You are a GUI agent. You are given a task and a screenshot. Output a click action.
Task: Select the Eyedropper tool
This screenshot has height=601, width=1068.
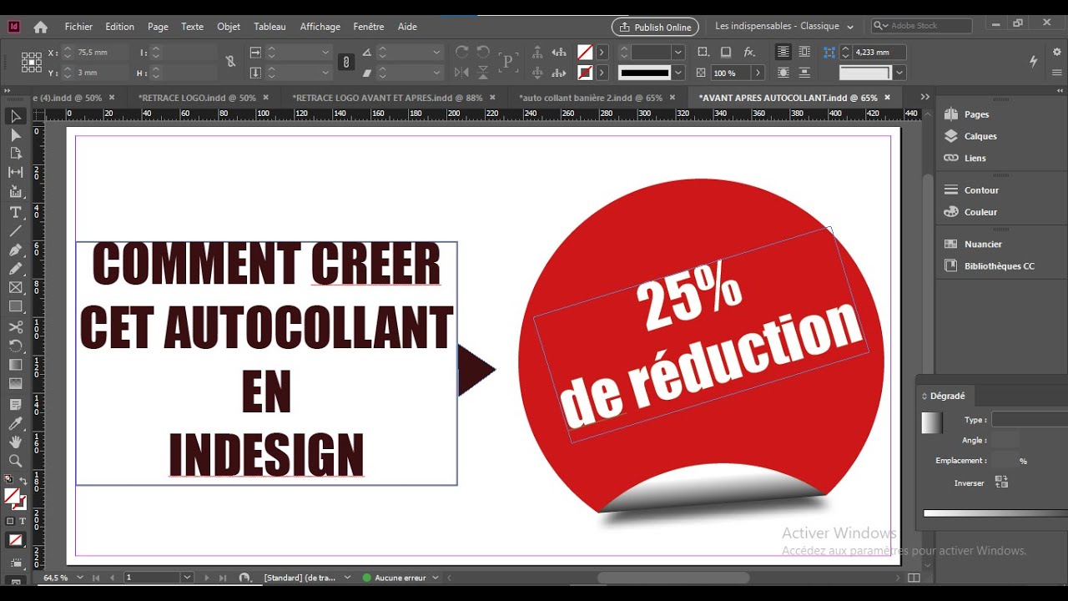tap(15, 423)
